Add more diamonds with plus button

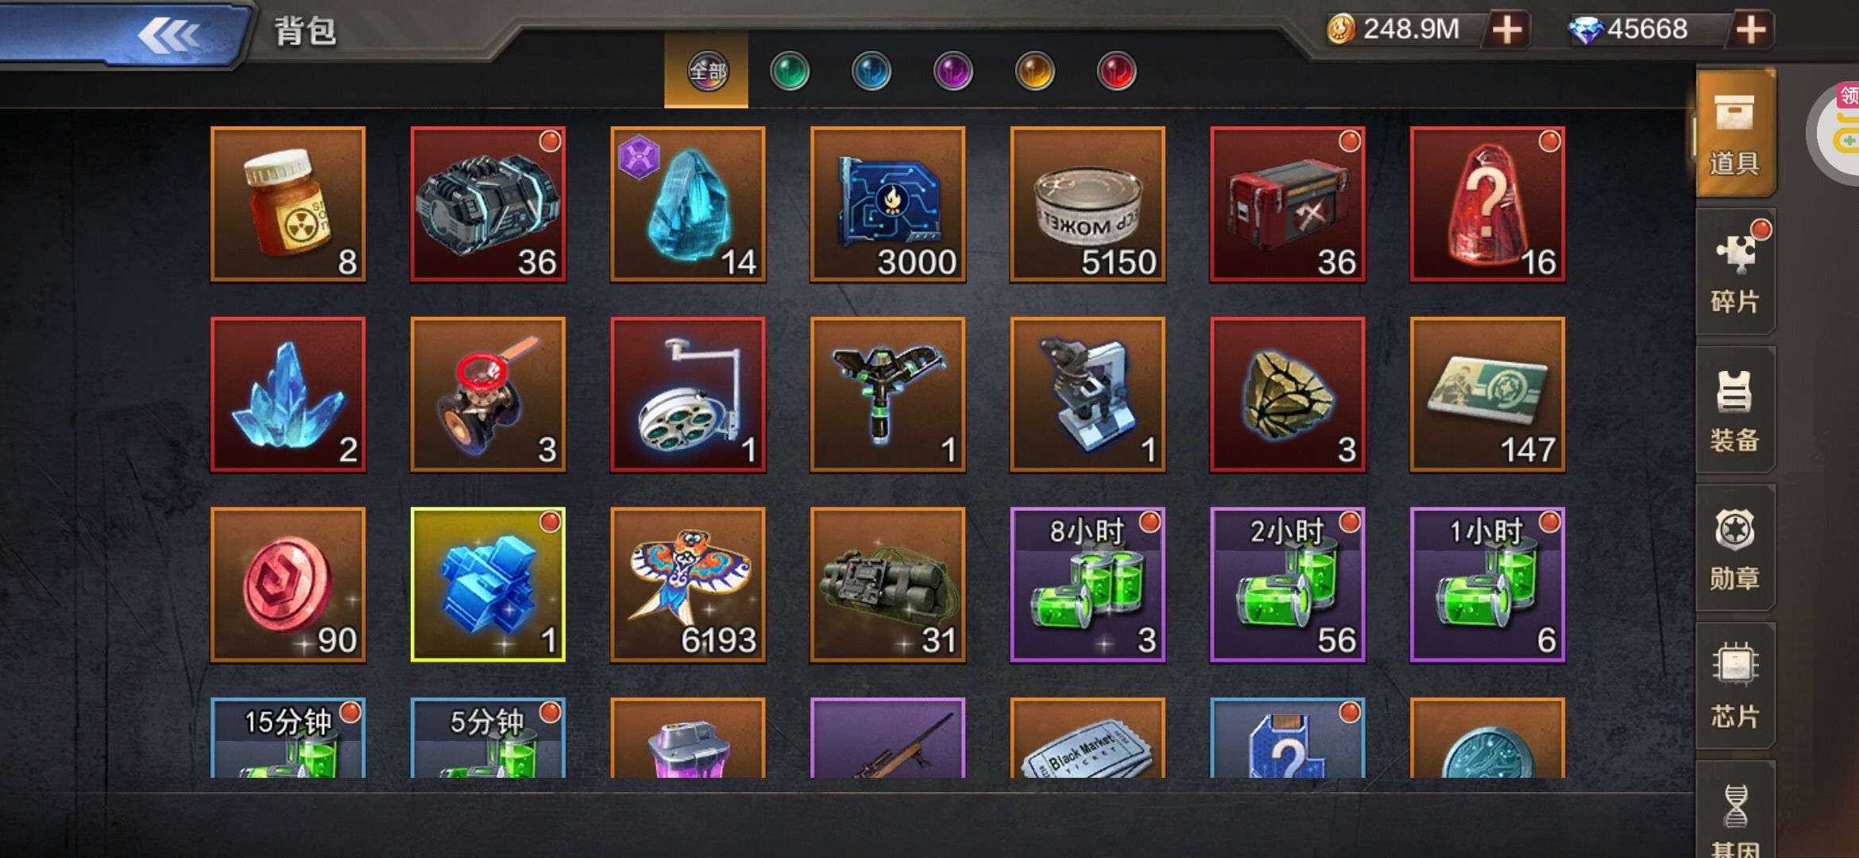tap(1751, 30)
